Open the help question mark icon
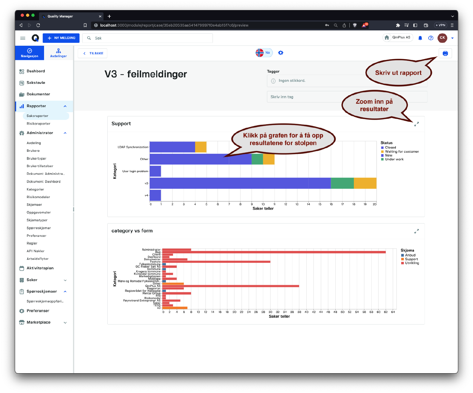The width and height of the screenshot is (473, 393). (431, 38)
